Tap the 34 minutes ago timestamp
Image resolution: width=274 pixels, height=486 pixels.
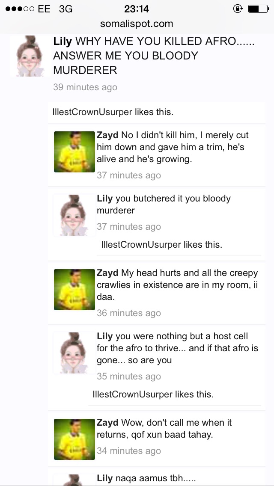click(129, 450)
